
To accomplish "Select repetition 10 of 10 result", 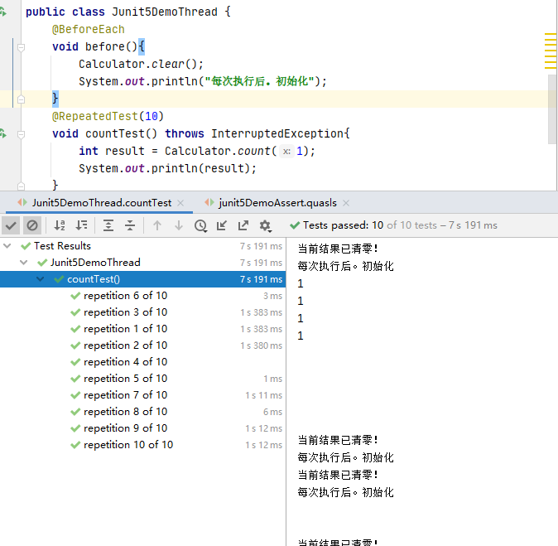I will pos(128,445).
